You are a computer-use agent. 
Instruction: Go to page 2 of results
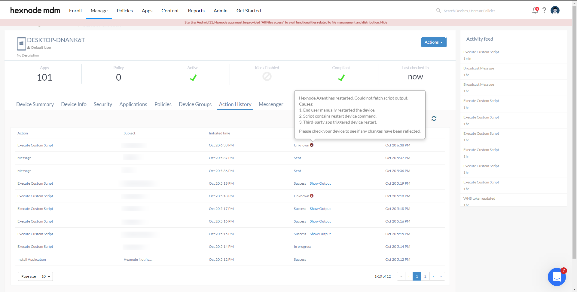click(425, 276)
